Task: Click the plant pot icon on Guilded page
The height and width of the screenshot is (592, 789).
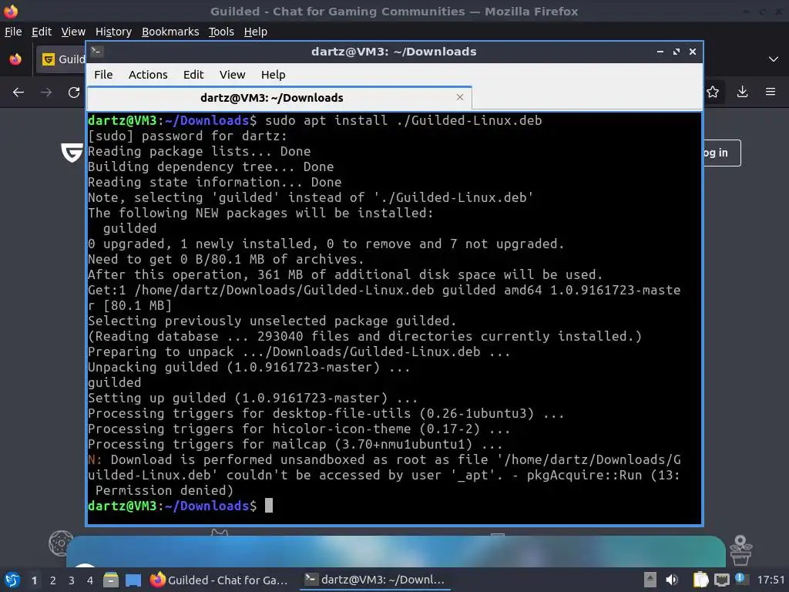Action: pos(740,550)
